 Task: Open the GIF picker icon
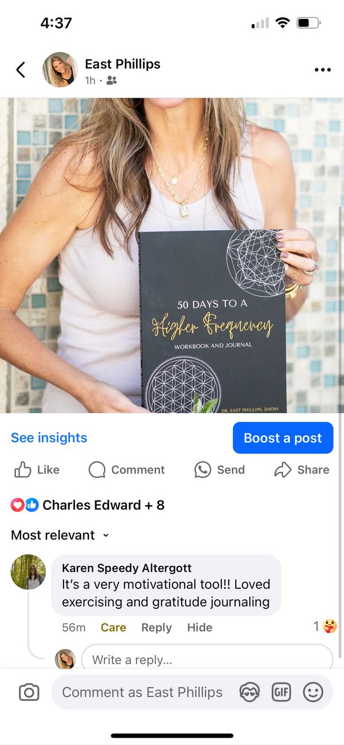coord(281,692)
